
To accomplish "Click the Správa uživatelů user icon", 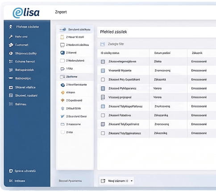I will click(11, 171).
